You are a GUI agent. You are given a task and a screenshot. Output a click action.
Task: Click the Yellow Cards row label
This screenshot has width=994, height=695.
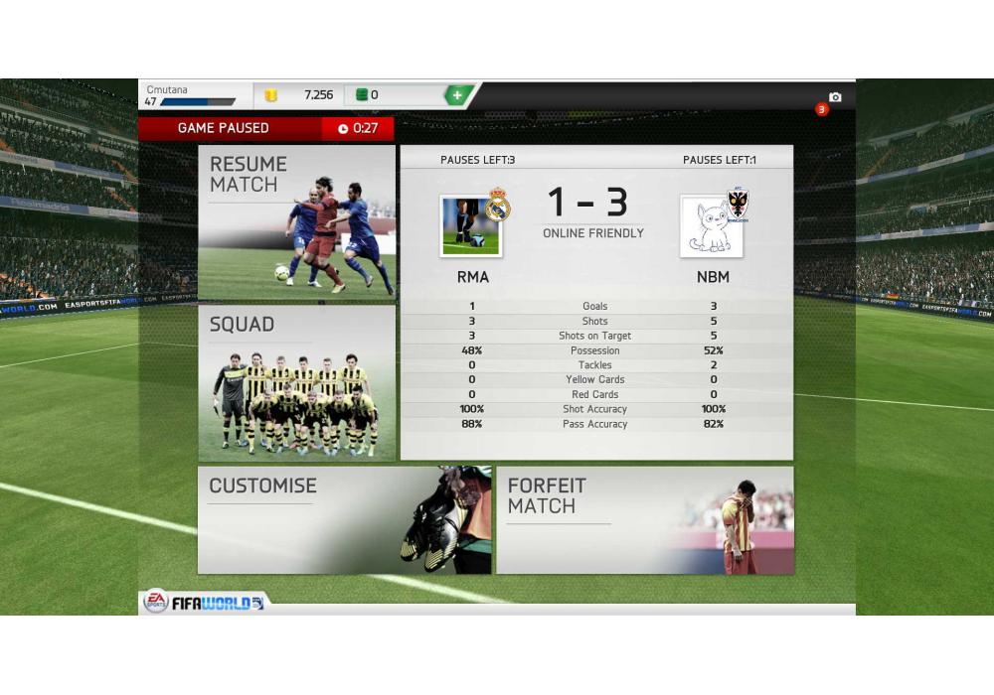(594, 380)
